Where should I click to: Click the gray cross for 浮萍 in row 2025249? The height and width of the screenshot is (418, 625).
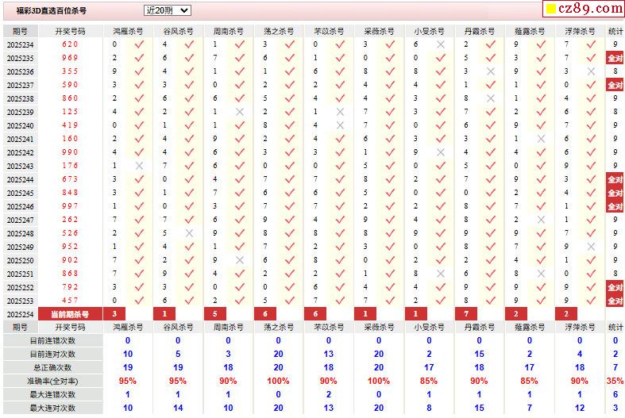click(x=591, y=247)
